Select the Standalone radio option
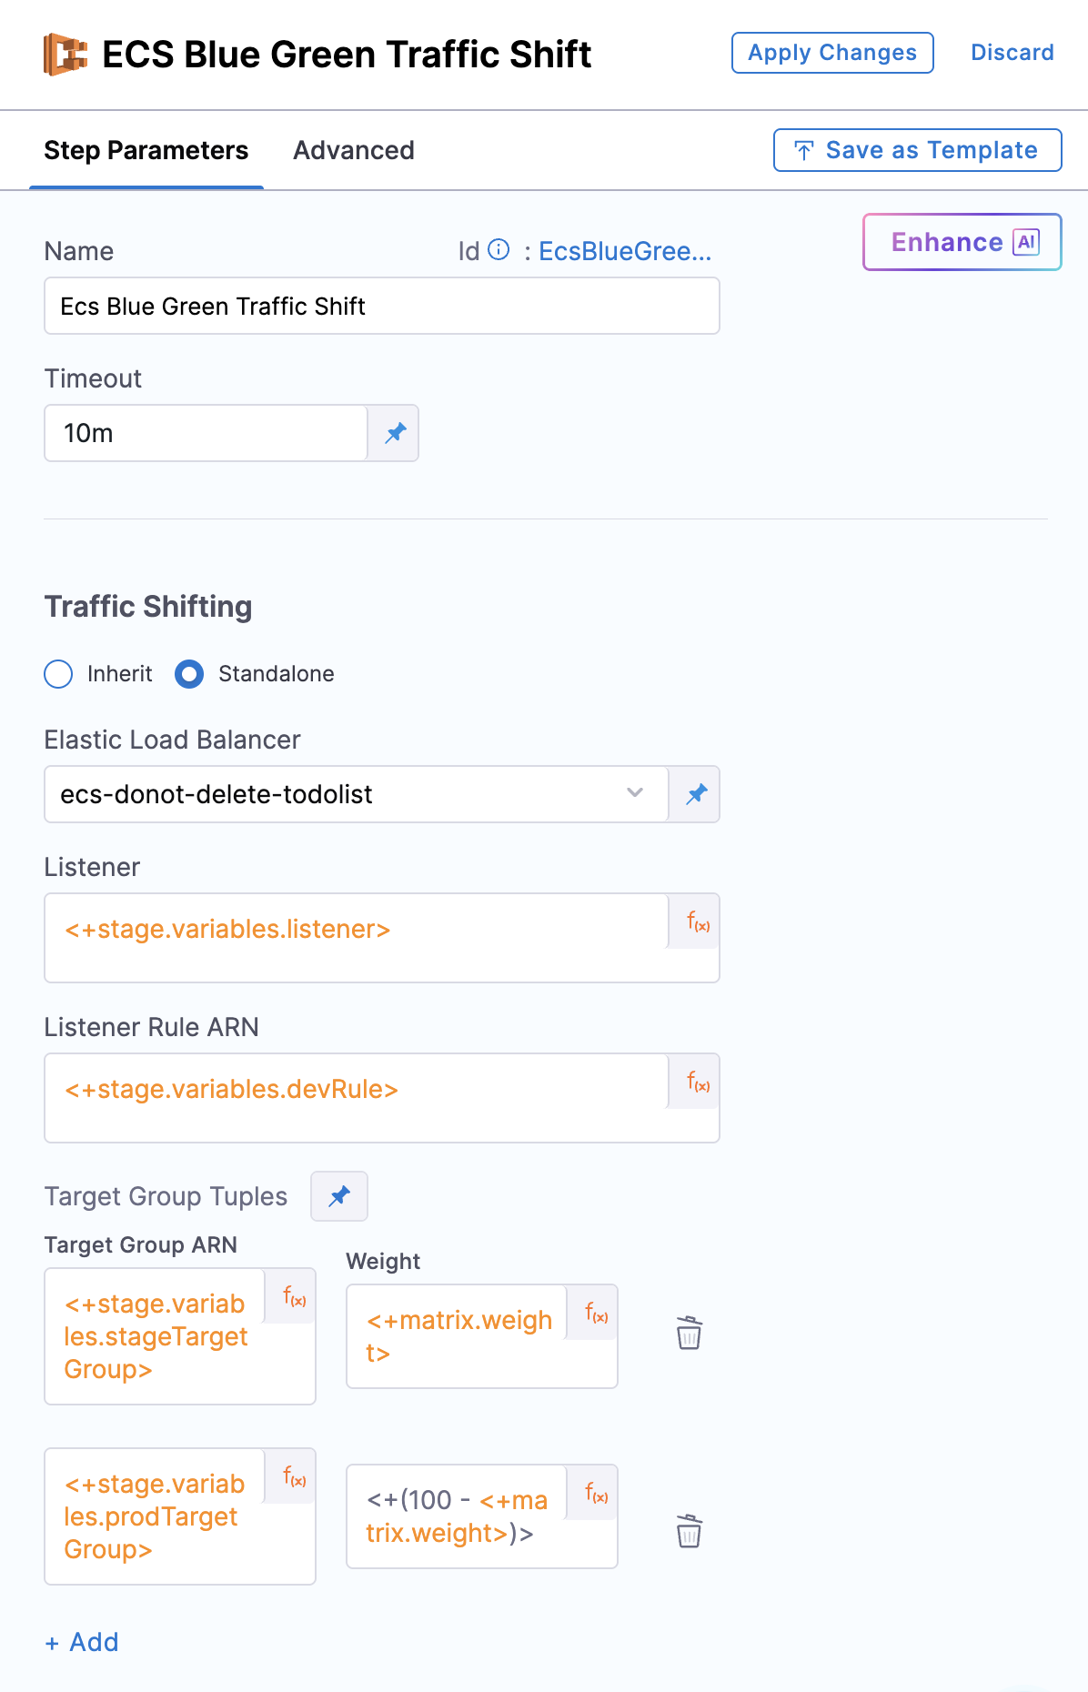Screen dimensions: 1088x1692 click(x=189, y=674)
